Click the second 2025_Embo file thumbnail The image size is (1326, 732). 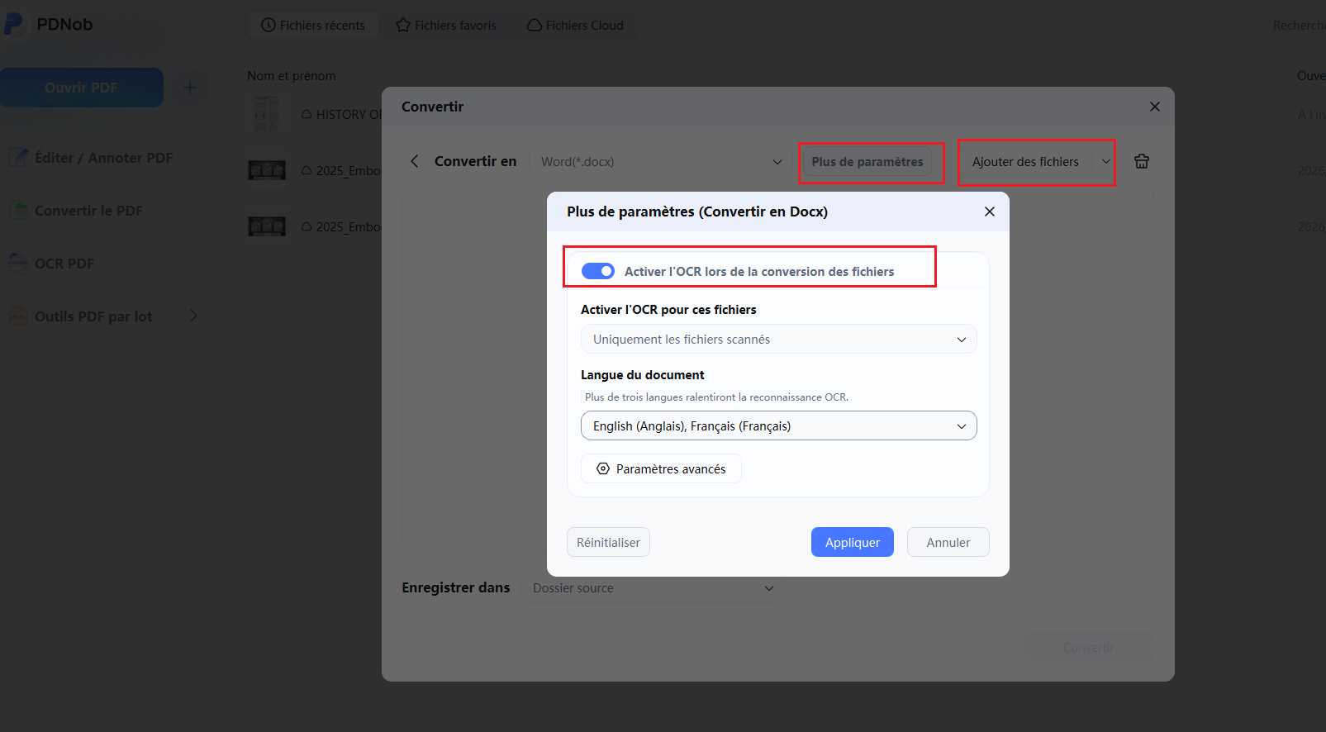(x=267, y=226)
